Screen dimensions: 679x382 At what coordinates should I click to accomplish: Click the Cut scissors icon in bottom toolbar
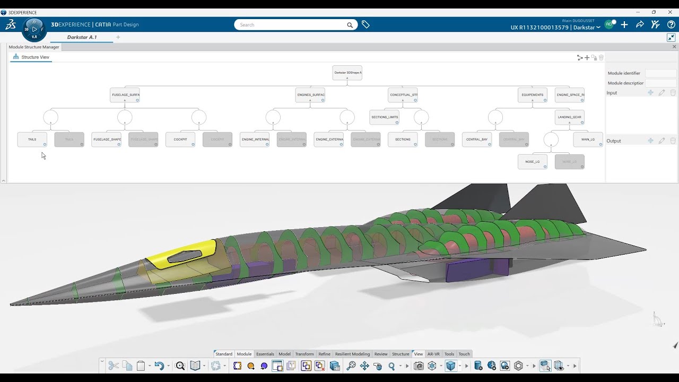pyautogui.click(x=114, y=366)
